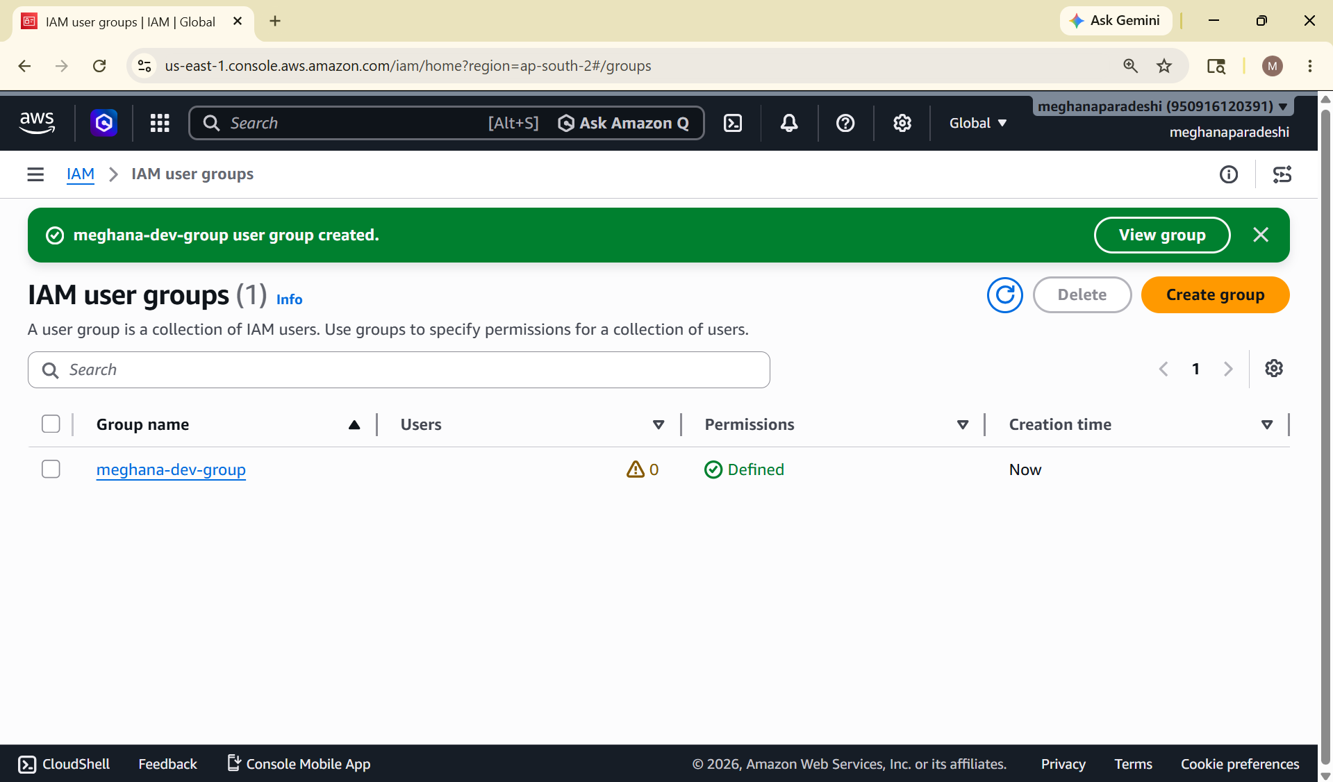Click the users warning icon for meghana-dev-group
Image resolution: width=1333 pixels, height=782 pixels.
point(635,470)
